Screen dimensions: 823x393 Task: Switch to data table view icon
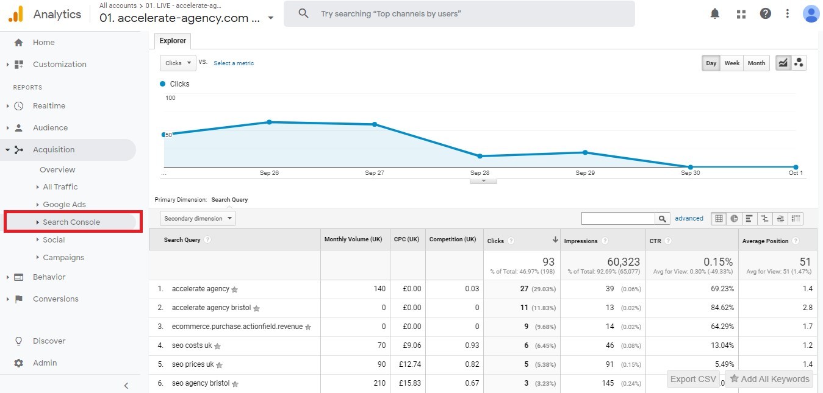pyautogui.click(x=719, y=218)
